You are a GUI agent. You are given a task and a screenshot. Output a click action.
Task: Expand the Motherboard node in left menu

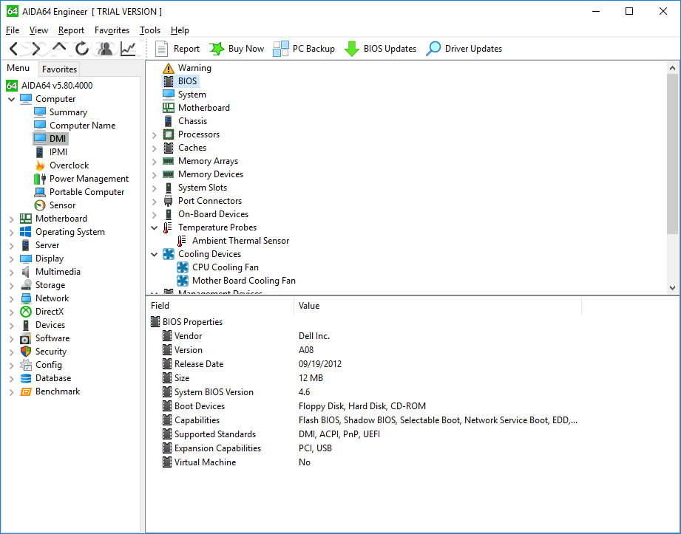(x=11, y=219)
